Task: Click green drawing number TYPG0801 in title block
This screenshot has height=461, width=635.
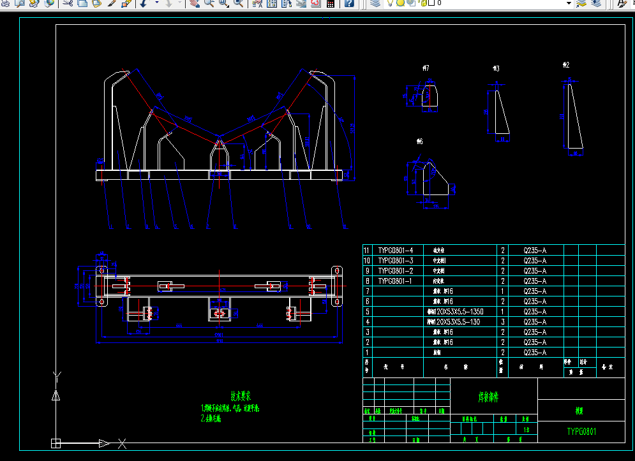Action: (x=581, y=432)
